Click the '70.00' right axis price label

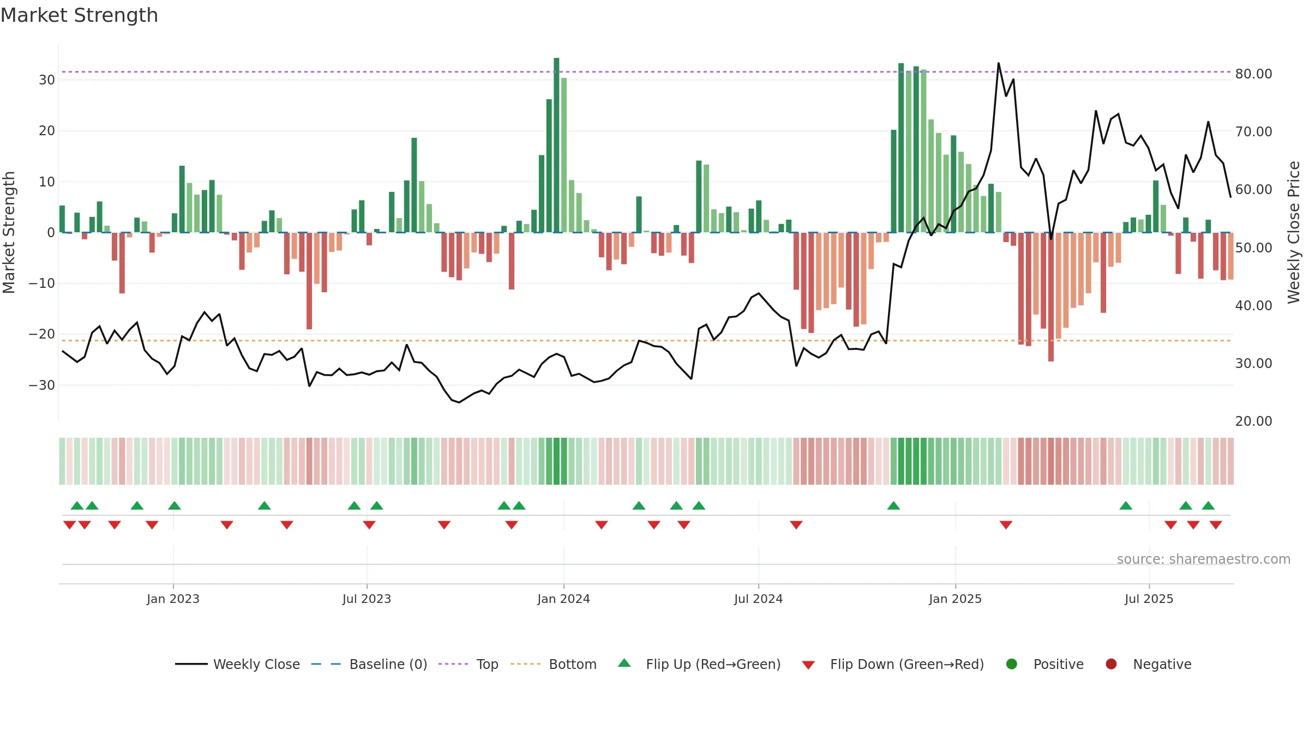1253,132
